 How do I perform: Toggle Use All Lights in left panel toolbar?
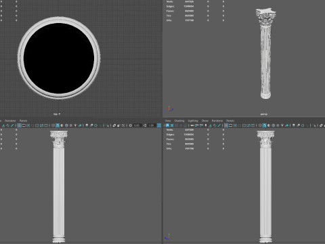click(75, 125)
